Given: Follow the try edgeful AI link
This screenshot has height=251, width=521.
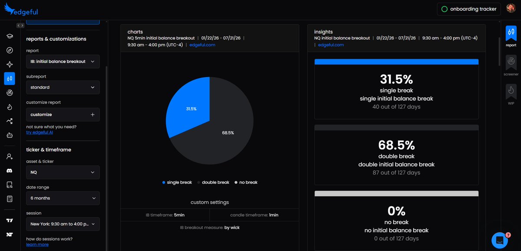Looking at the screenshot, I should (x=40, y=132).
